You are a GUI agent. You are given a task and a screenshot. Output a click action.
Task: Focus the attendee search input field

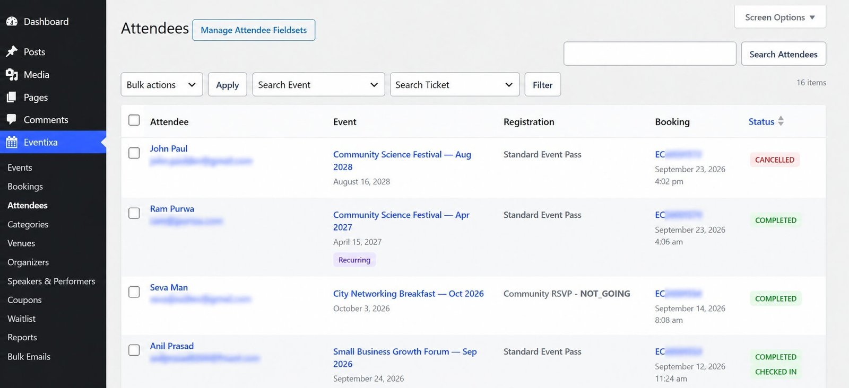[649, 54]
